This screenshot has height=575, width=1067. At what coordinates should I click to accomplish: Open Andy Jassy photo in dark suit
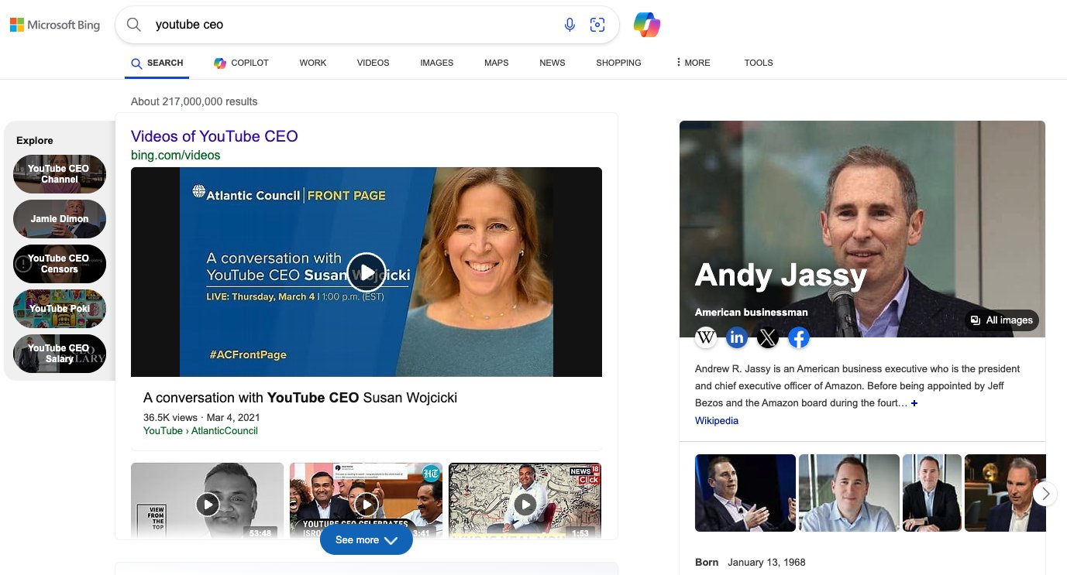pos(932,493)
